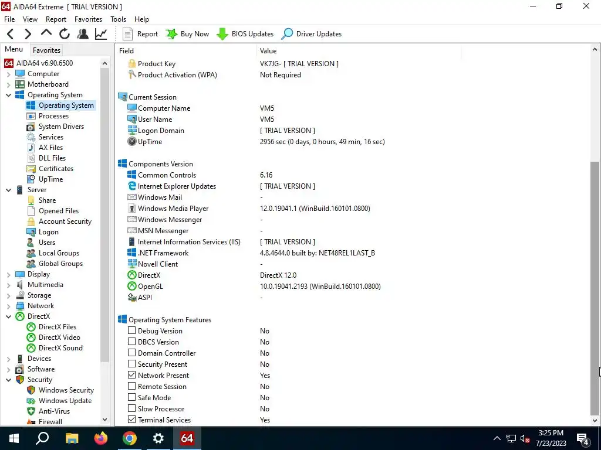
Task: Open System Drivers in the sidebar
Action: coord(61,127)
